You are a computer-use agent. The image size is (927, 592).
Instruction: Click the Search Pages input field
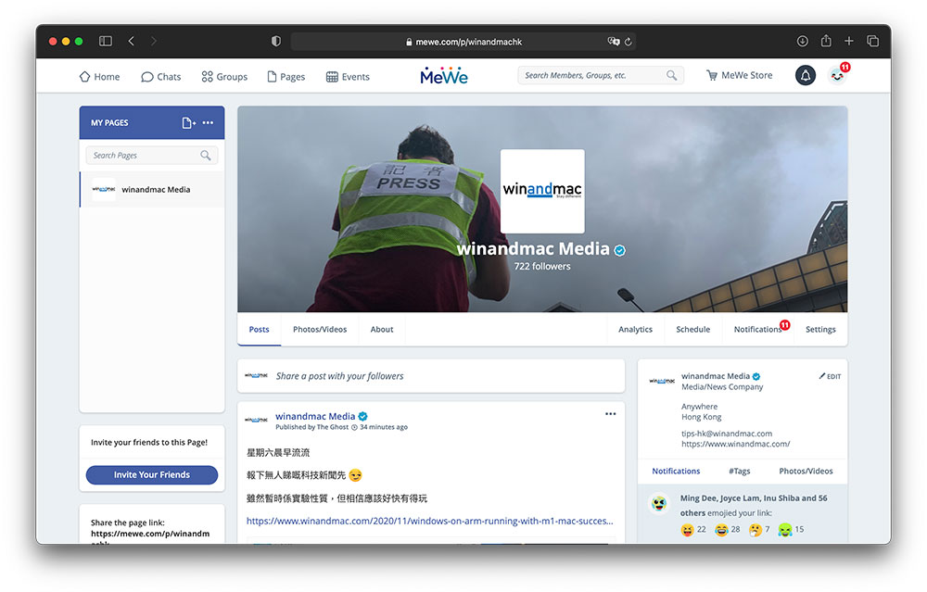click(145, 156)
